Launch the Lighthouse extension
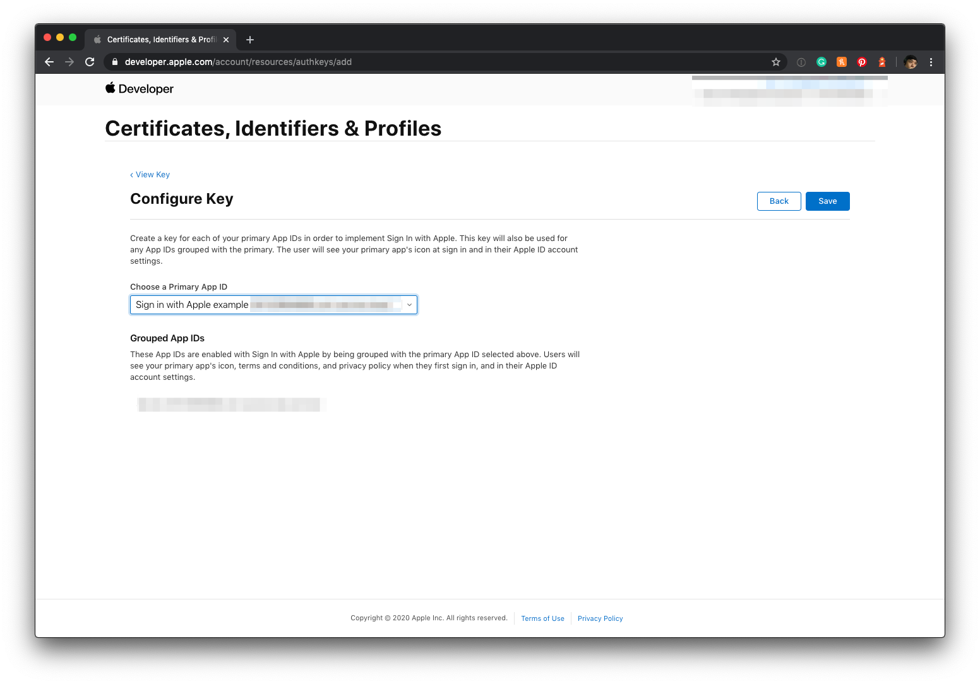The width and height of the screenshot is (980, 684). click(x=882, y=62)
